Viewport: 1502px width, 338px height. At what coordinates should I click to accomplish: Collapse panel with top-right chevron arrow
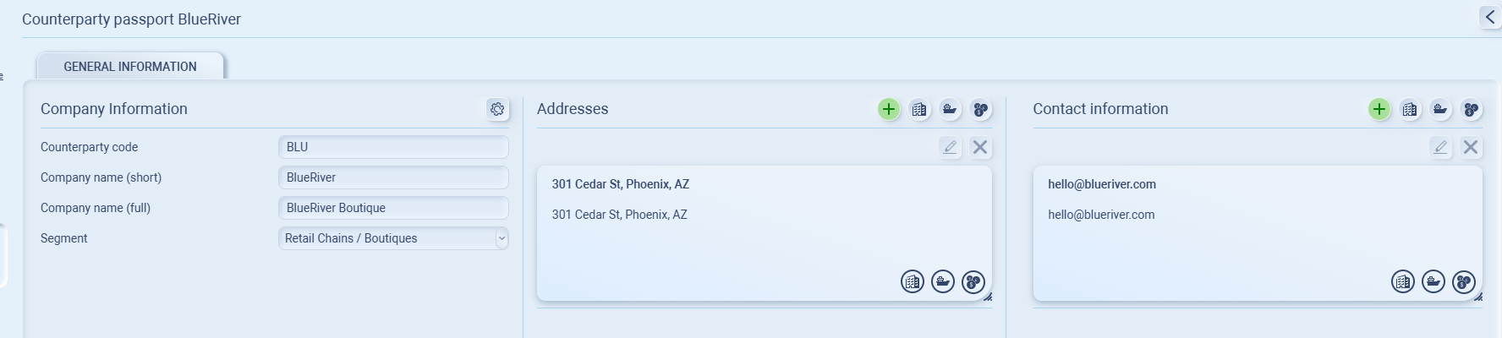[x=1489, y=17]
